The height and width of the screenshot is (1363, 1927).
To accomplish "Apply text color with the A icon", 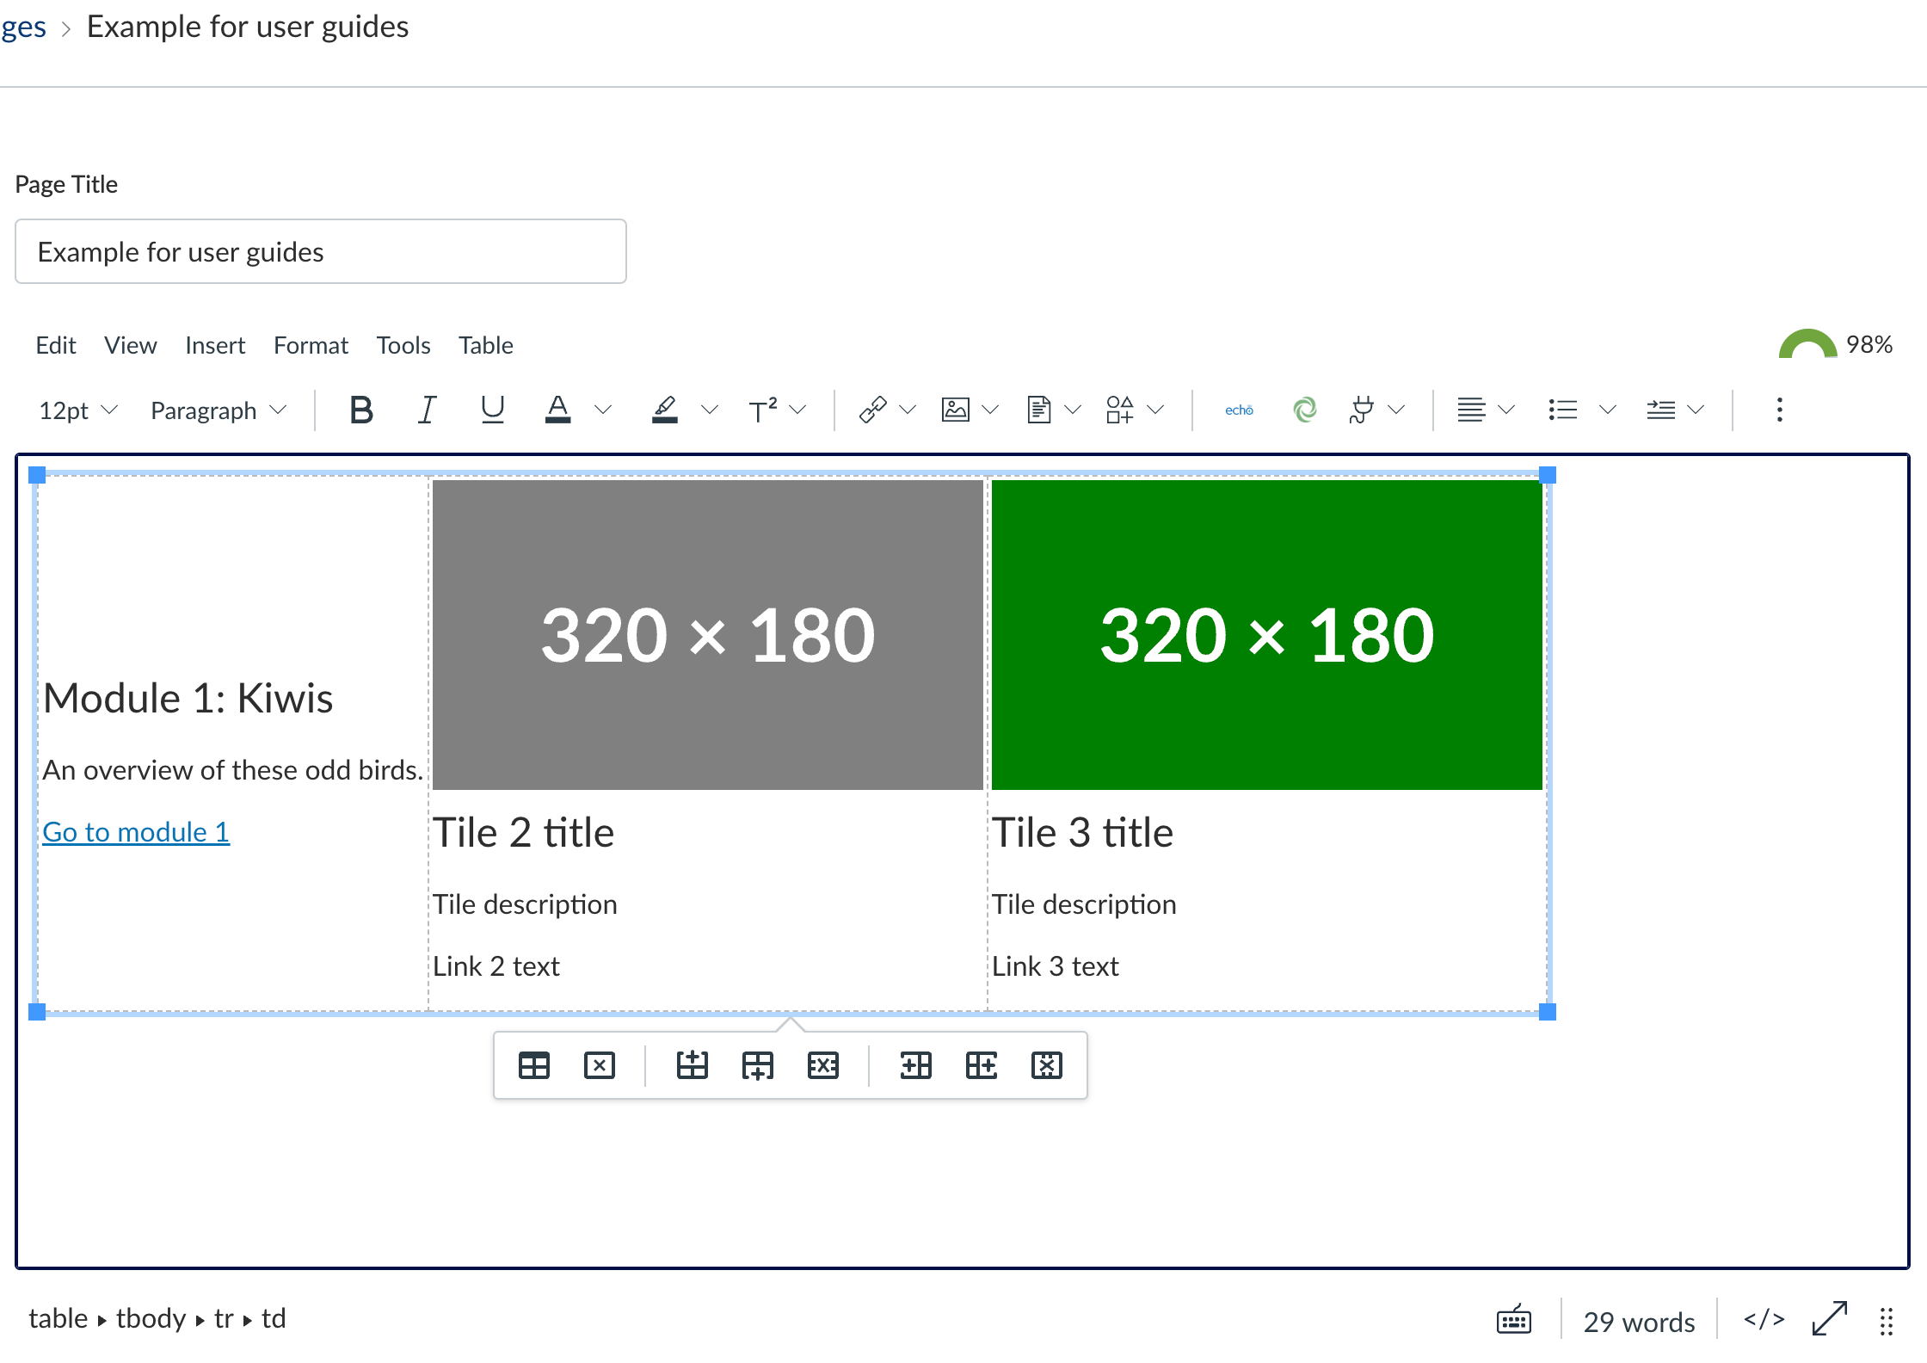I will pyautogui.click(x=558, y=410).
